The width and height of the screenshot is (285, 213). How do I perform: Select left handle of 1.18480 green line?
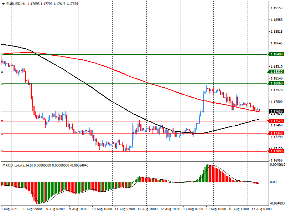click(x=2, y=54)
